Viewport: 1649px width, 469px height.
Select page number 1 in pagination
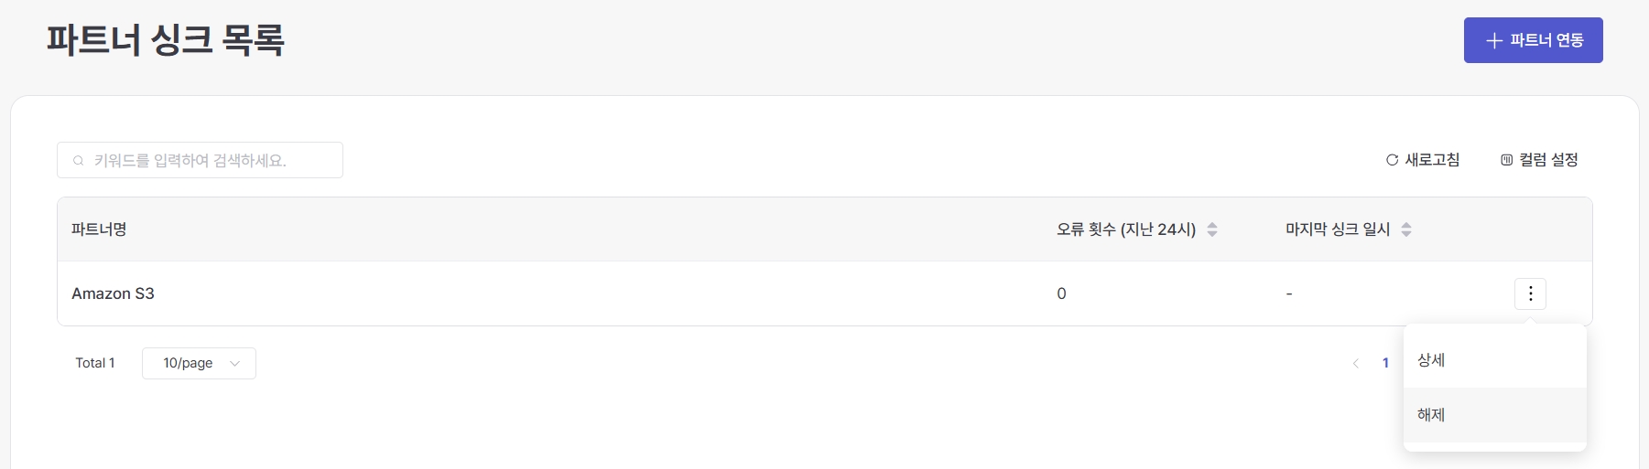coord(1385,363)
